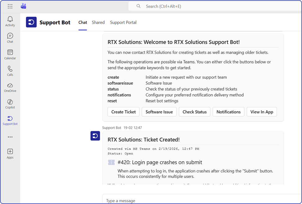Open Copilot in the sidebar
This screenshot has height=204, width=302.
[10, 104]
